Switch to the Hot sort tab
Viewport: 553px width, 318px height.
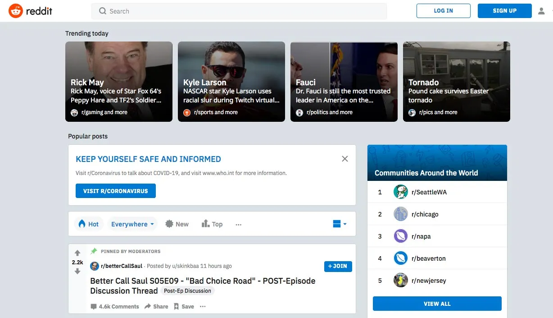coord(89,224)
